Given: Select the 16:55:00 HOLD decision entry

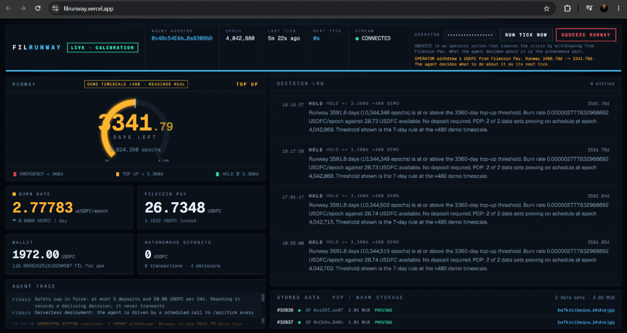Looking at the screenshot, I should tap(445, 255).
